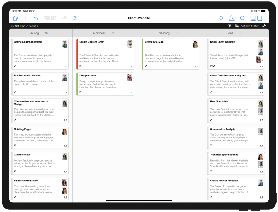
Task: Toggle the bottom panel view
Action: 253,18
